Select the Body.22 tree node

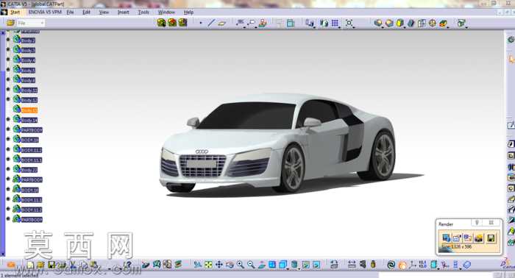tap(29, 170)
